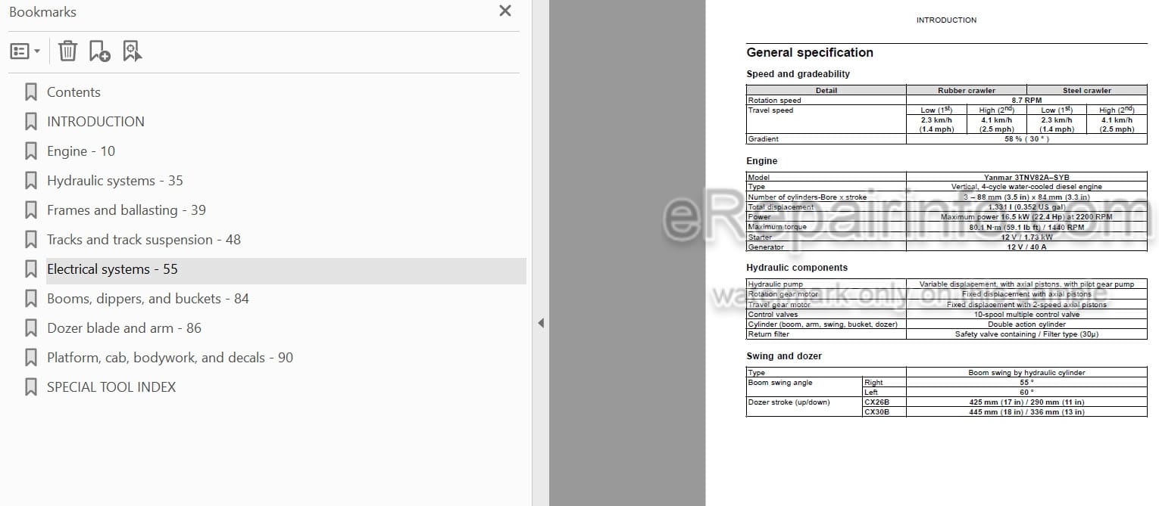Click the 10-spool multiple control valve cell
The width and height of the screenshot is (1159, 506).
tap(1026, 314)
